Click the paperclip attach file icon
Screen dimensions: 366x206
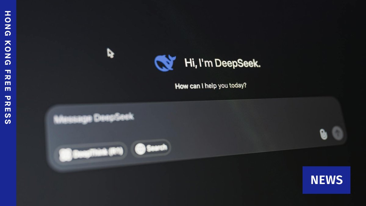pos(323,134)
